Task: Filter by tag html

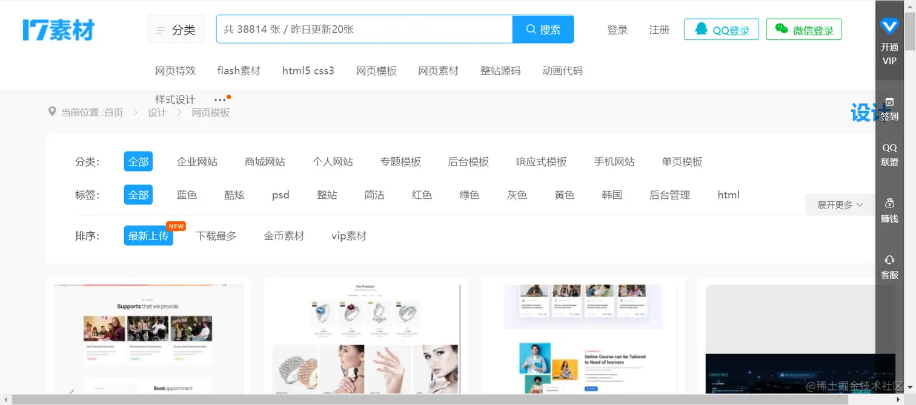Action: 728,195
